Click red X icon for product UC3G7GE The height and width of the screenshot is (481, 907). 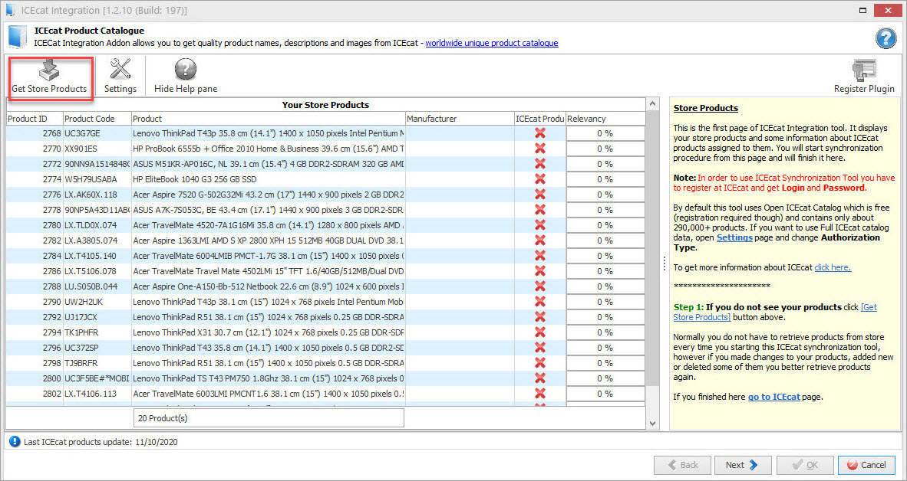(540, 133)
